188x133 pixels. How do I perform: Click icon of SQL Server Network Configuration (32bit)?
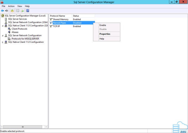click(6, 22)
